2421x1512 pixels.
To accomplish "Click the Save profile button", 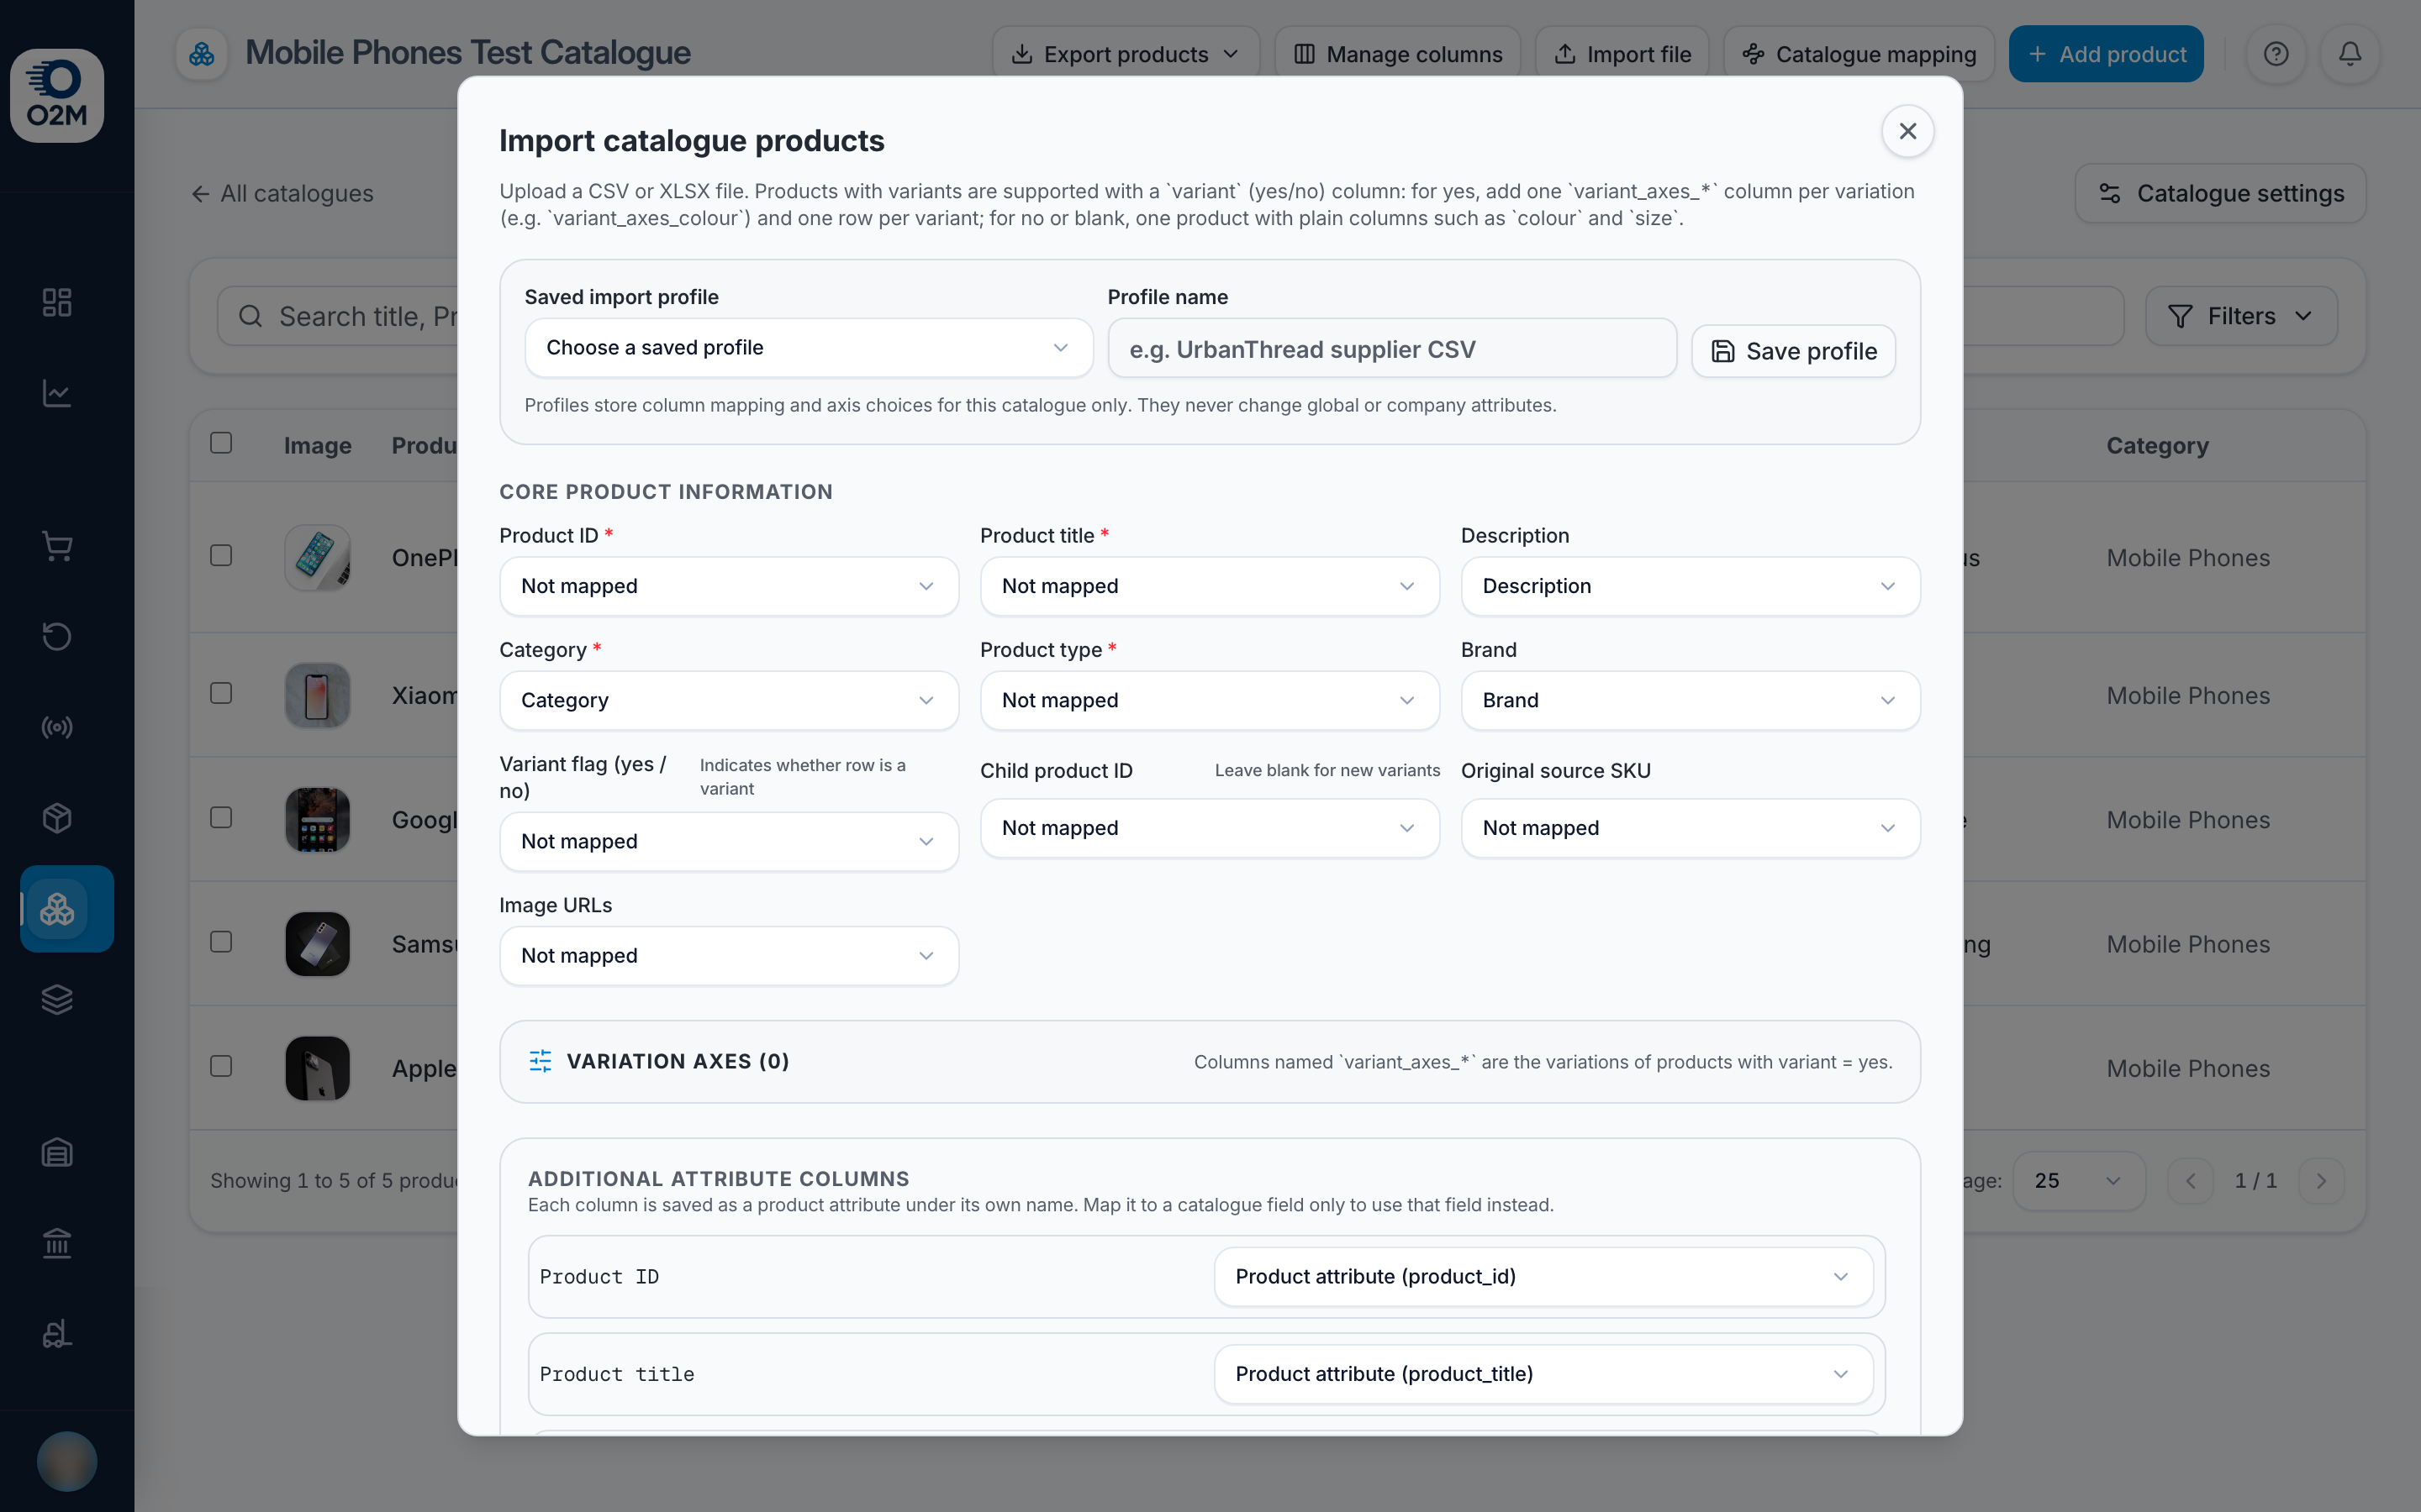I will click(x=1793, y=351).
